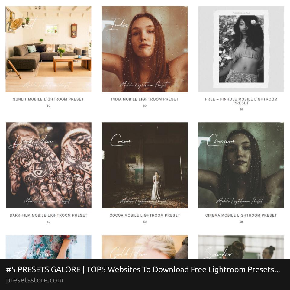Click the $0 price under Sunlit preset

click(x=48, y=106)
